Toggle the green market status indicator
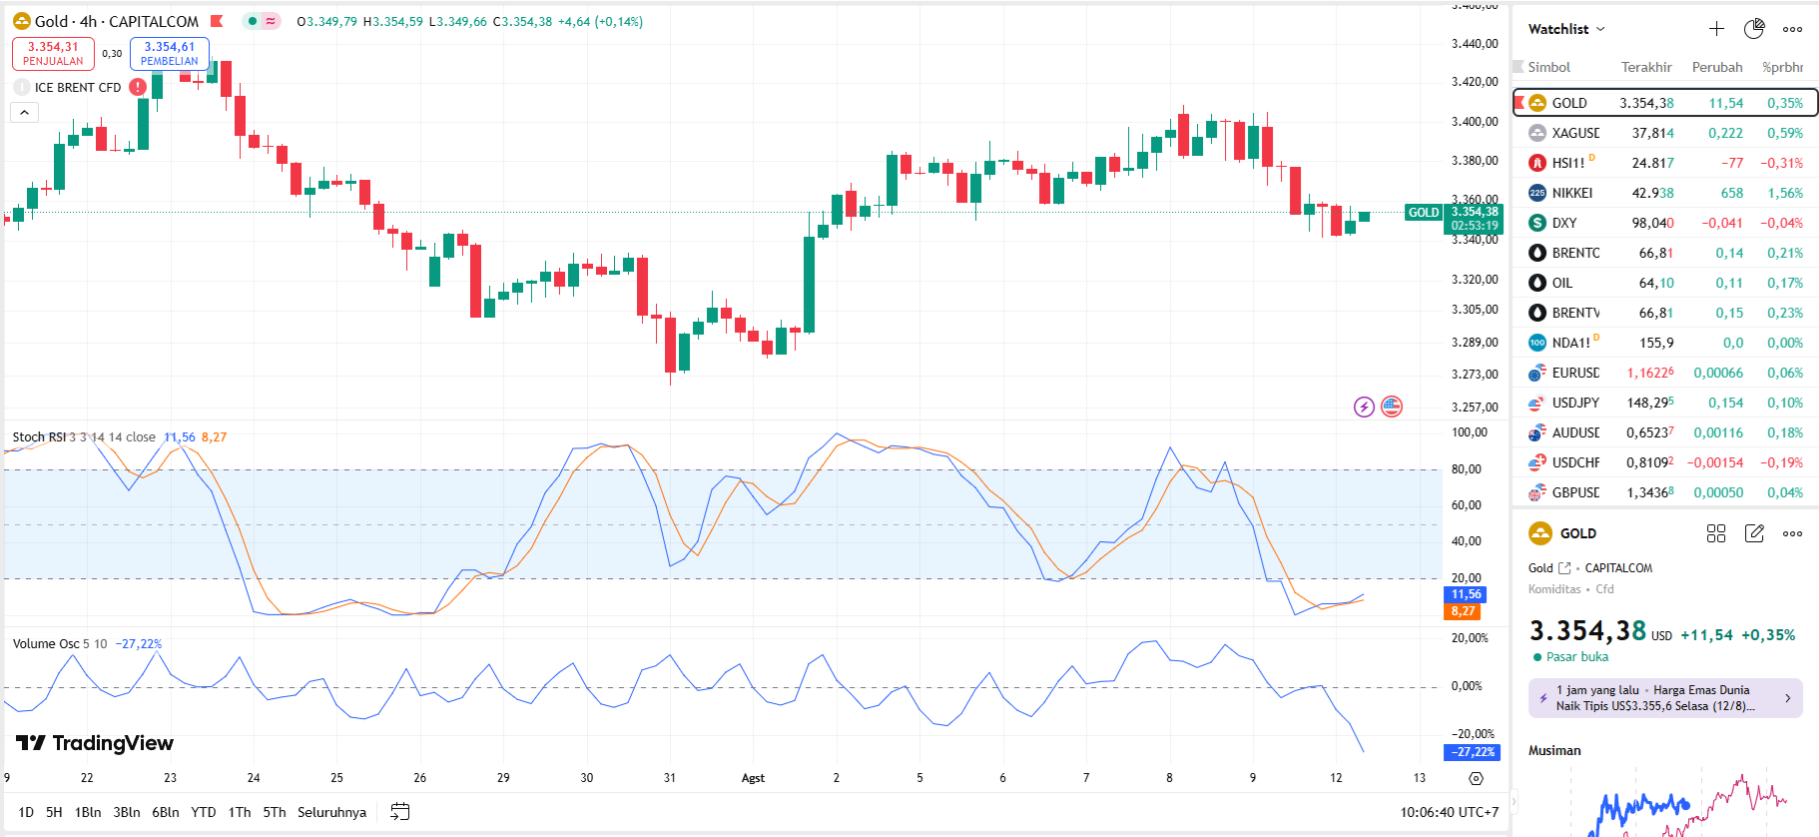Image resolution: width=1819 pixels, height=837 pixels. (x=253, y=21)
